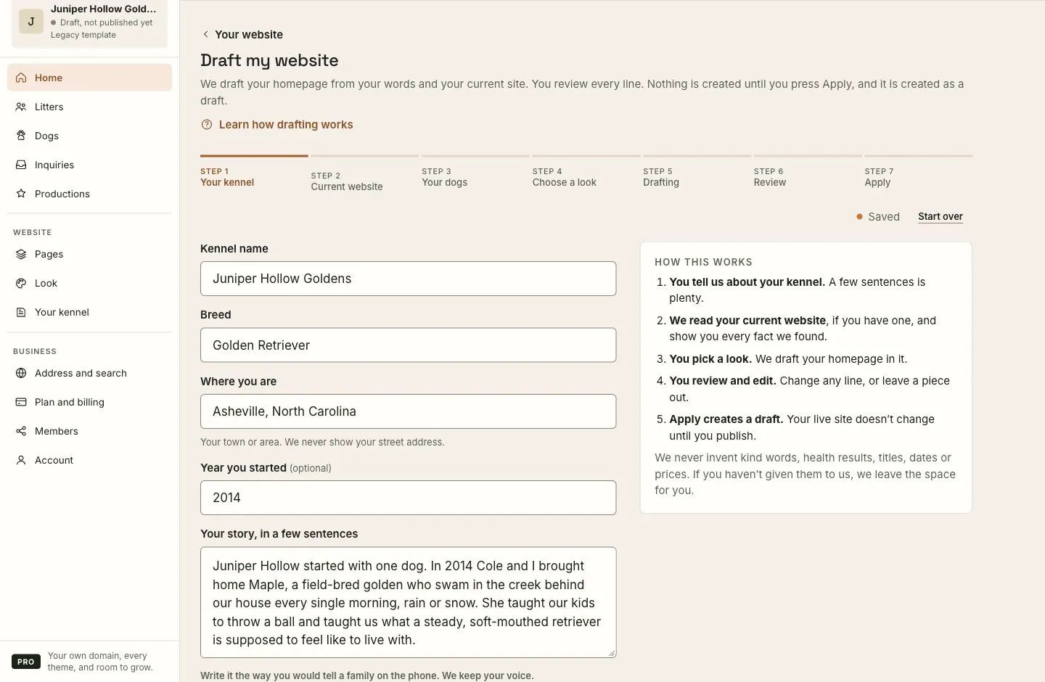Click the back chevron beside Your website
This screenshot has width=1045, height=682.
coord(205,34)
